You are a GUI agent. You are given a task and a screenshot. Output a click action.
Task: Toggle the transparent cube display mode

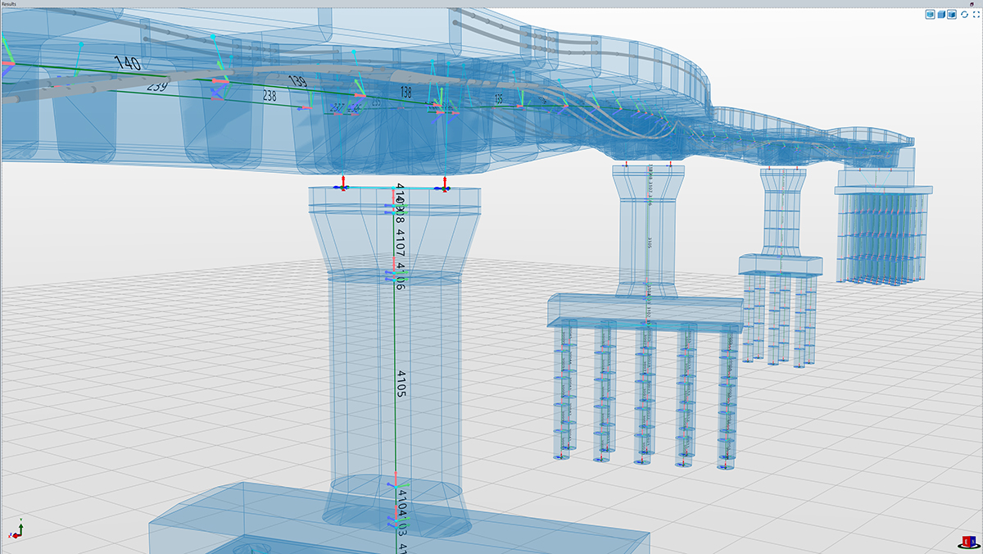(930, 14)
